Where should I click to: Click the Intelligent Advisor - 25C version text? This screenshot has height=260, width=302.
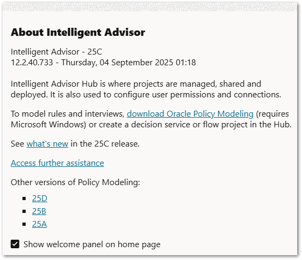56,52
